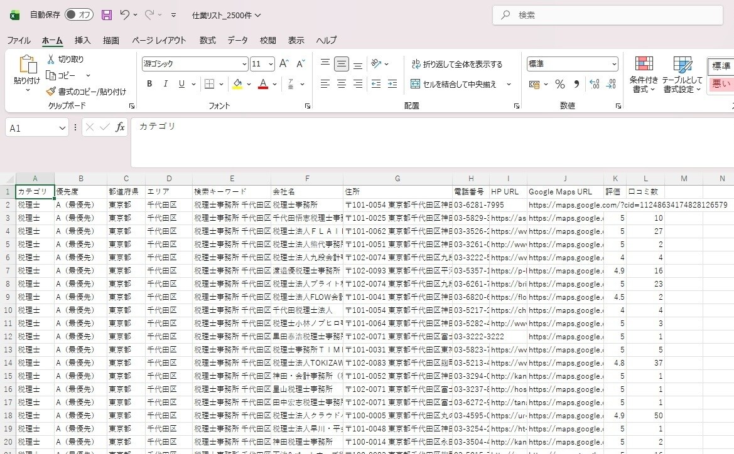Open Conditional Formatting (条件付き書式) menu
Image resolution: width=734 pixels, height=454 pixels.
tap(644, 75)
